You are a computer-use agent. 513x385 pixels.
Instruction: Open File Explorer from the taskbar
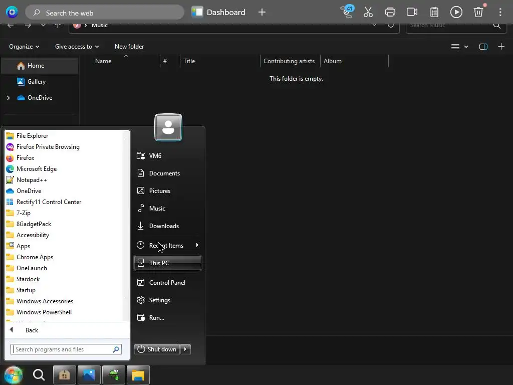coord(138,375)
